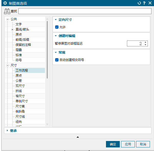Expand the 继承 section
This screenshot has width=154, height=151.
pos(7,130)
